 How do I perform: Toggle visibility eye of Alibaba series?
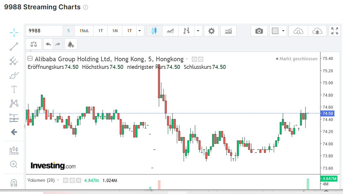coord(194,59)
